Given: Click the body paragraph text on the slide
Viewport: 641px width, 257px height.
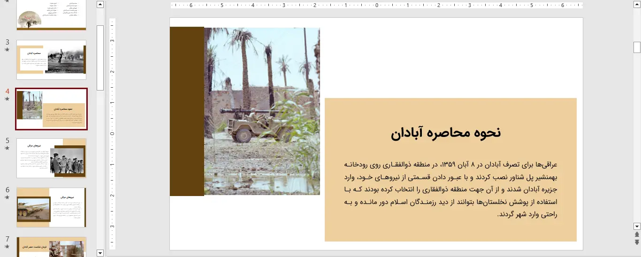Looking at the screenshot, I should (450, 189).
